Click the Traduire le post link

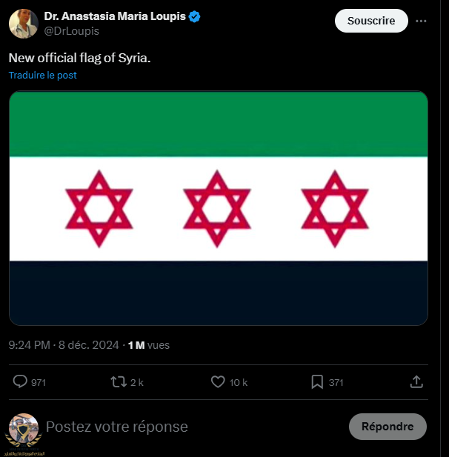coord(43,75)
